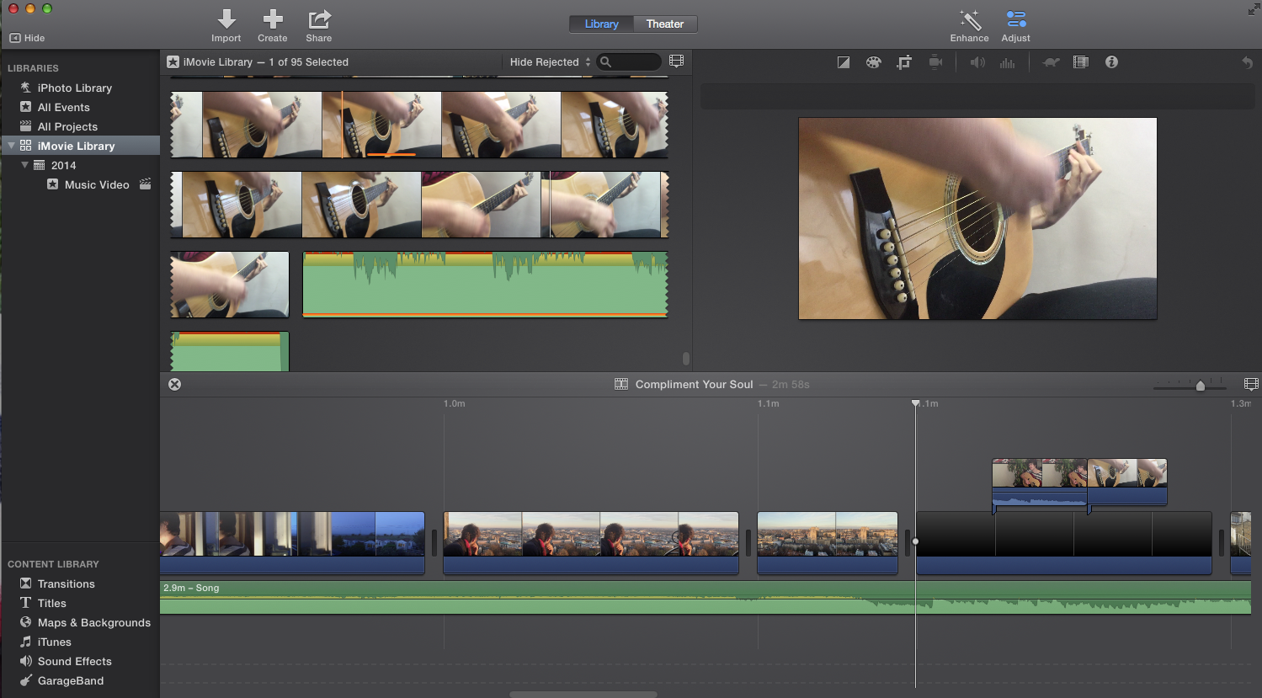Open the Create menu button
This screenshot has width=1262, height=698.
pyautogui.click(x=272, y=26)
